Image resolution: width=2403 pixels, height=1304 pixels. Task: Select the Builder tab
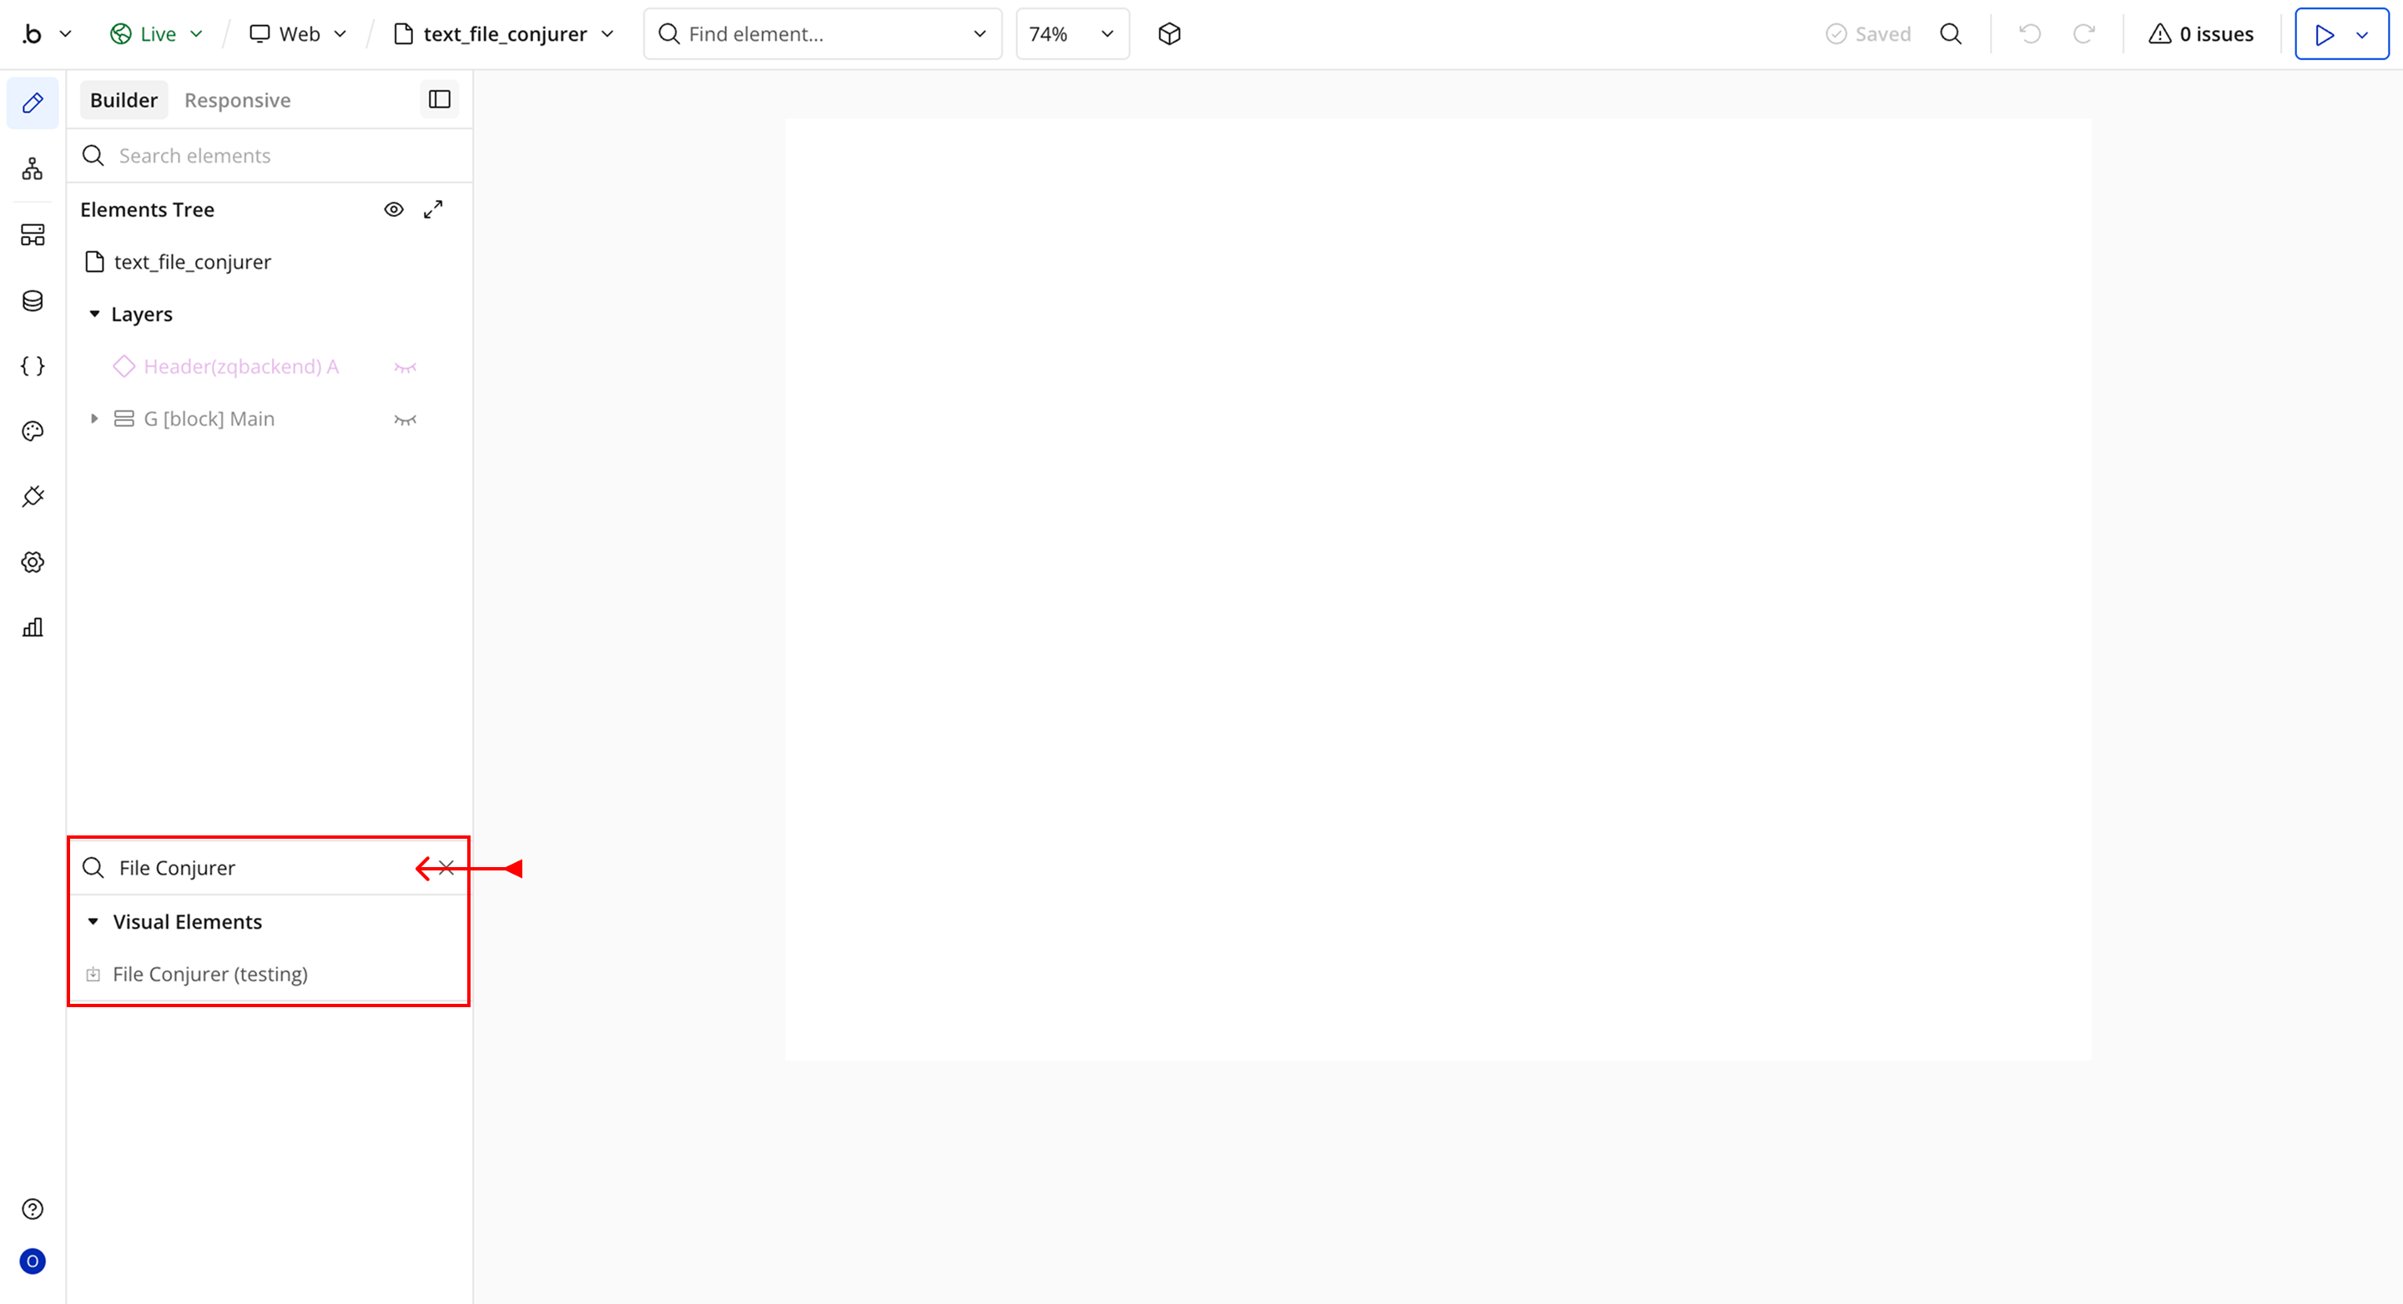pyautogui.click(x=123, y=100)
